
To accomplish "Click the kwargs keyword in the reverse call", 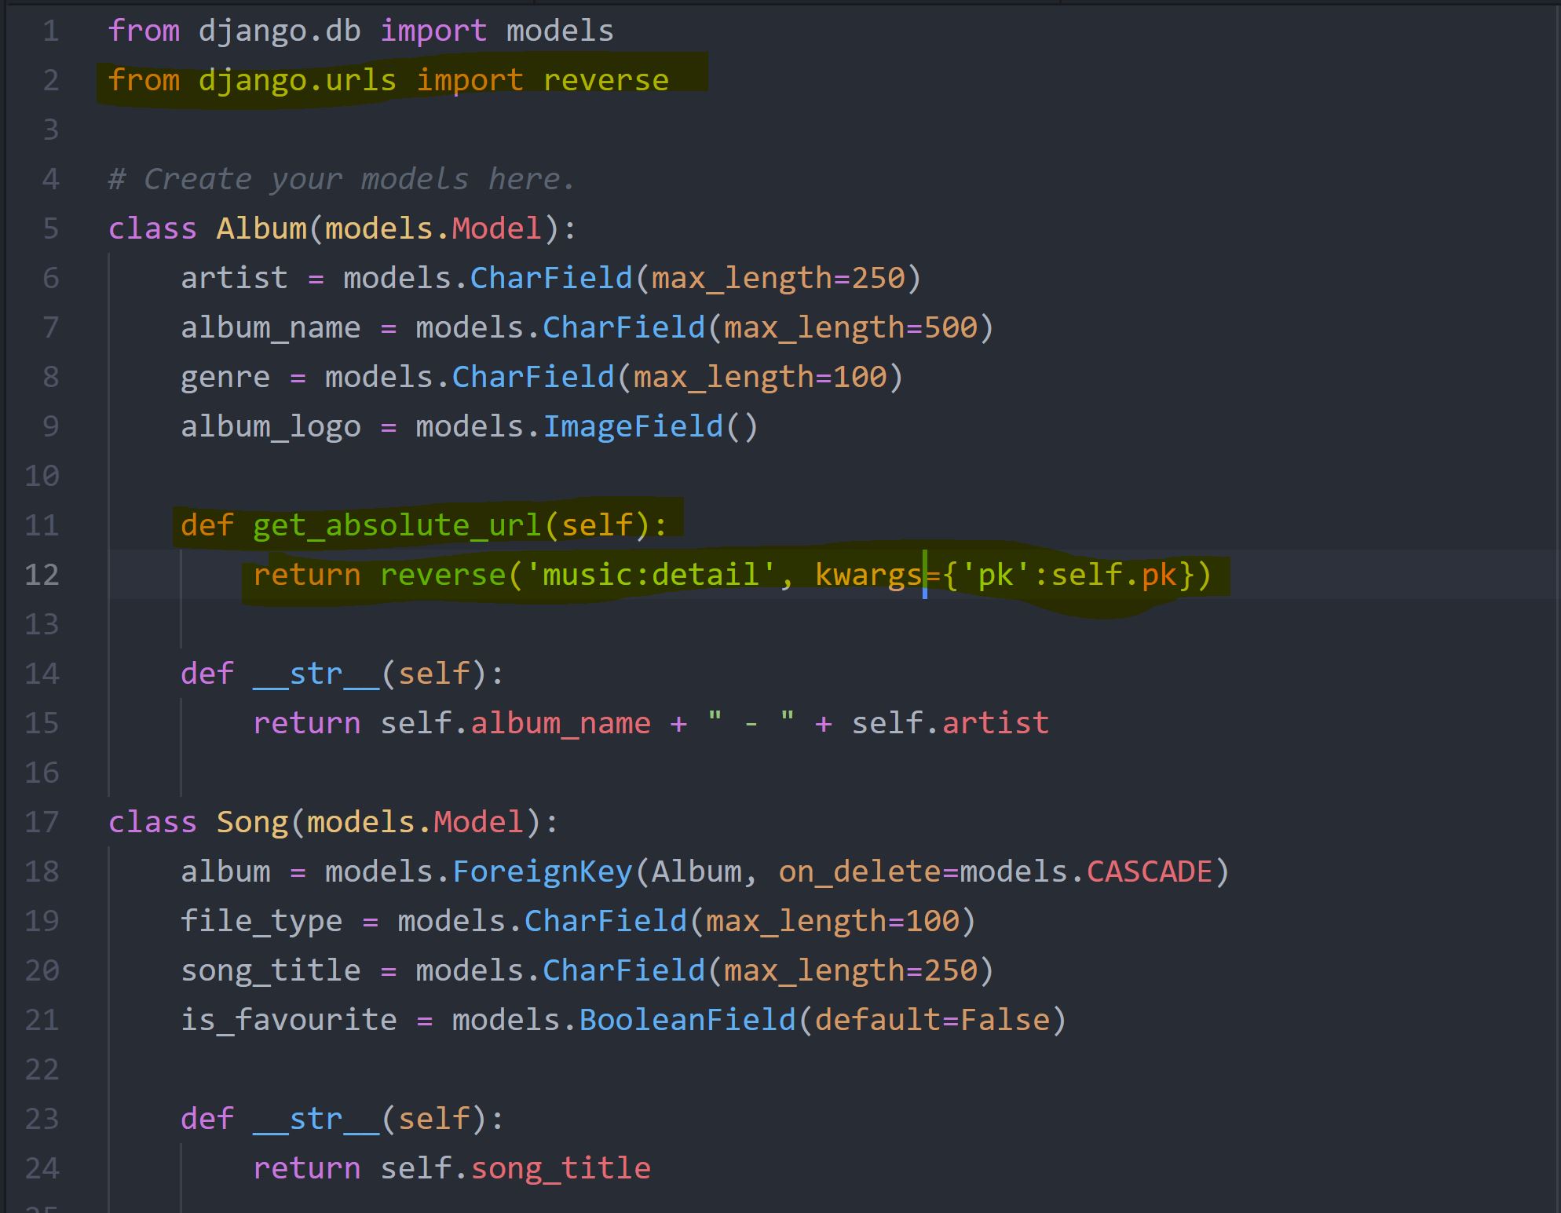I will [x=868, y=575].
